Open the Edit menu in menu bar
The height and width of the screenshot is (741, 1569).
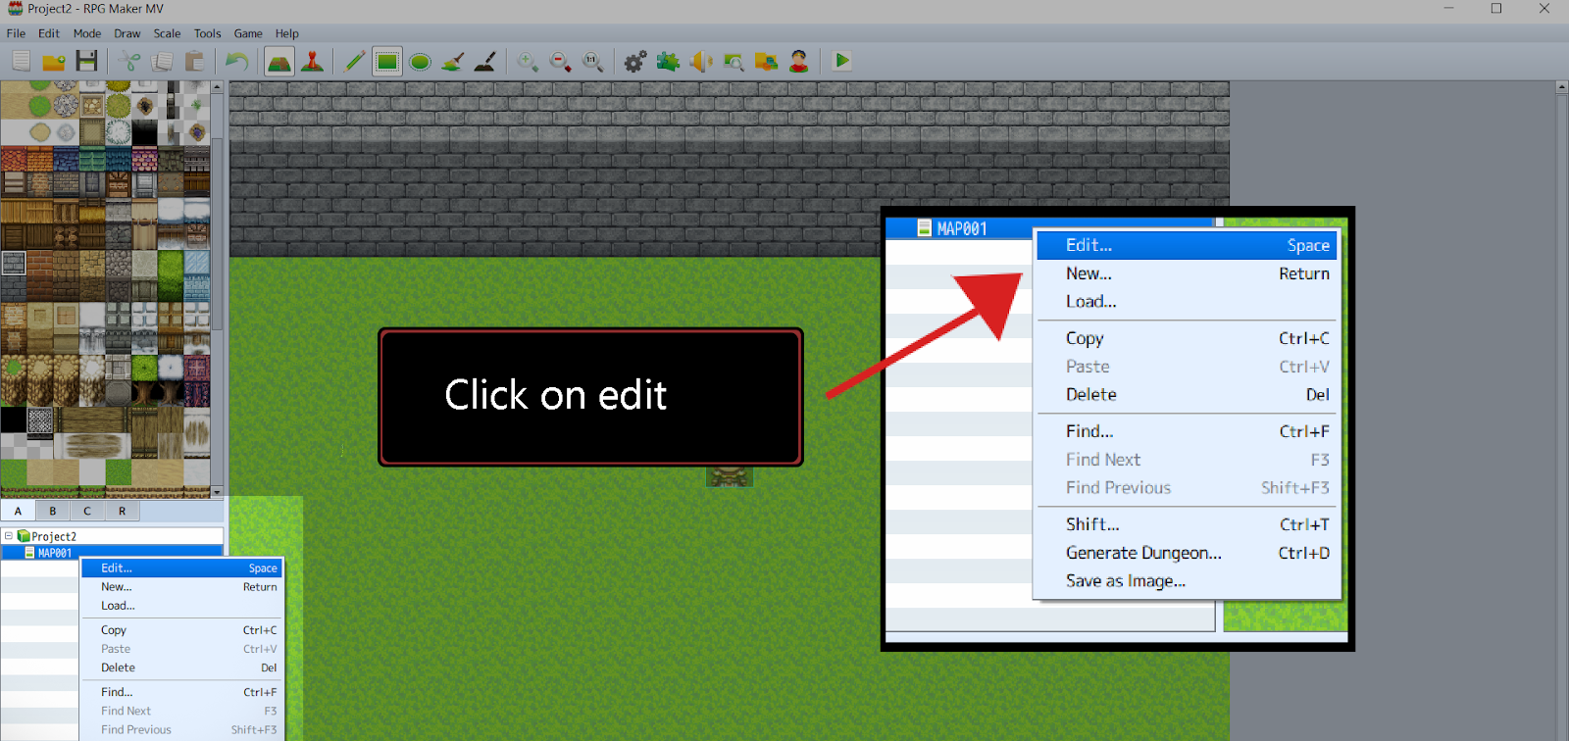pyautogui.click(x=49, y=33)
